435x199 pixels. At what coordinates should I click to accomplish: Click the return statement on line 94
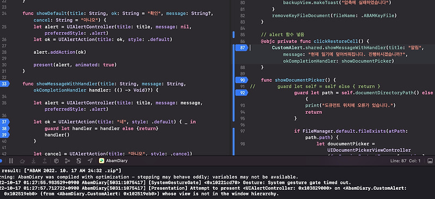pyautogui.click(x=314, y=112)
